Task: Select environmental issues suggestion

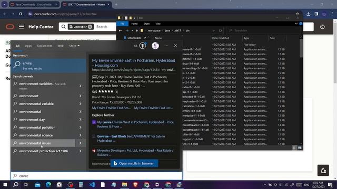Action: [43, 143]
